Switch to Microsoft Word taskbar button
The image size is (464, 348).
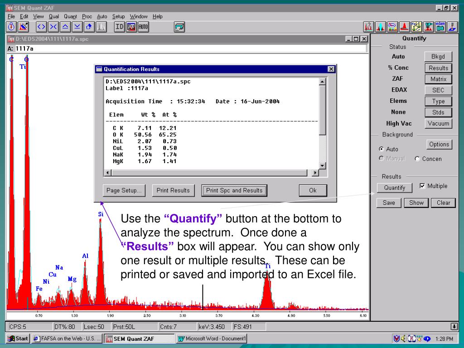(x=212, y=338)
